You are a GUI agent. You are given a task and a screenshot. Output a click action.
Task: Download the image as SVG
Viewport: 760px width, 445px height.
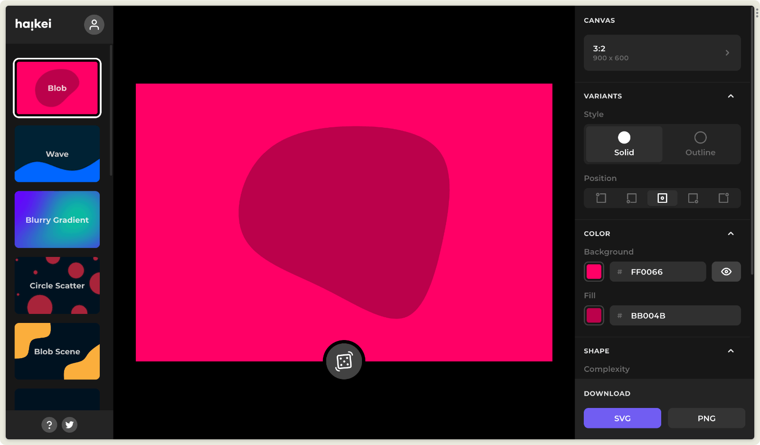622,418
